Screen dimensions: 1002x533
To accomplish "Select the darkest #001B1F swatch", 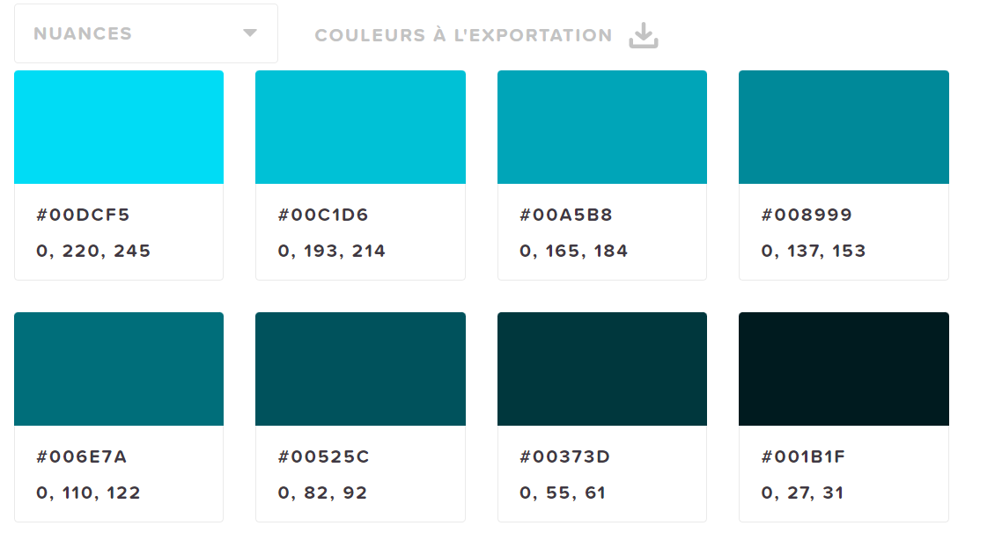I will click(x=844, y=369).
